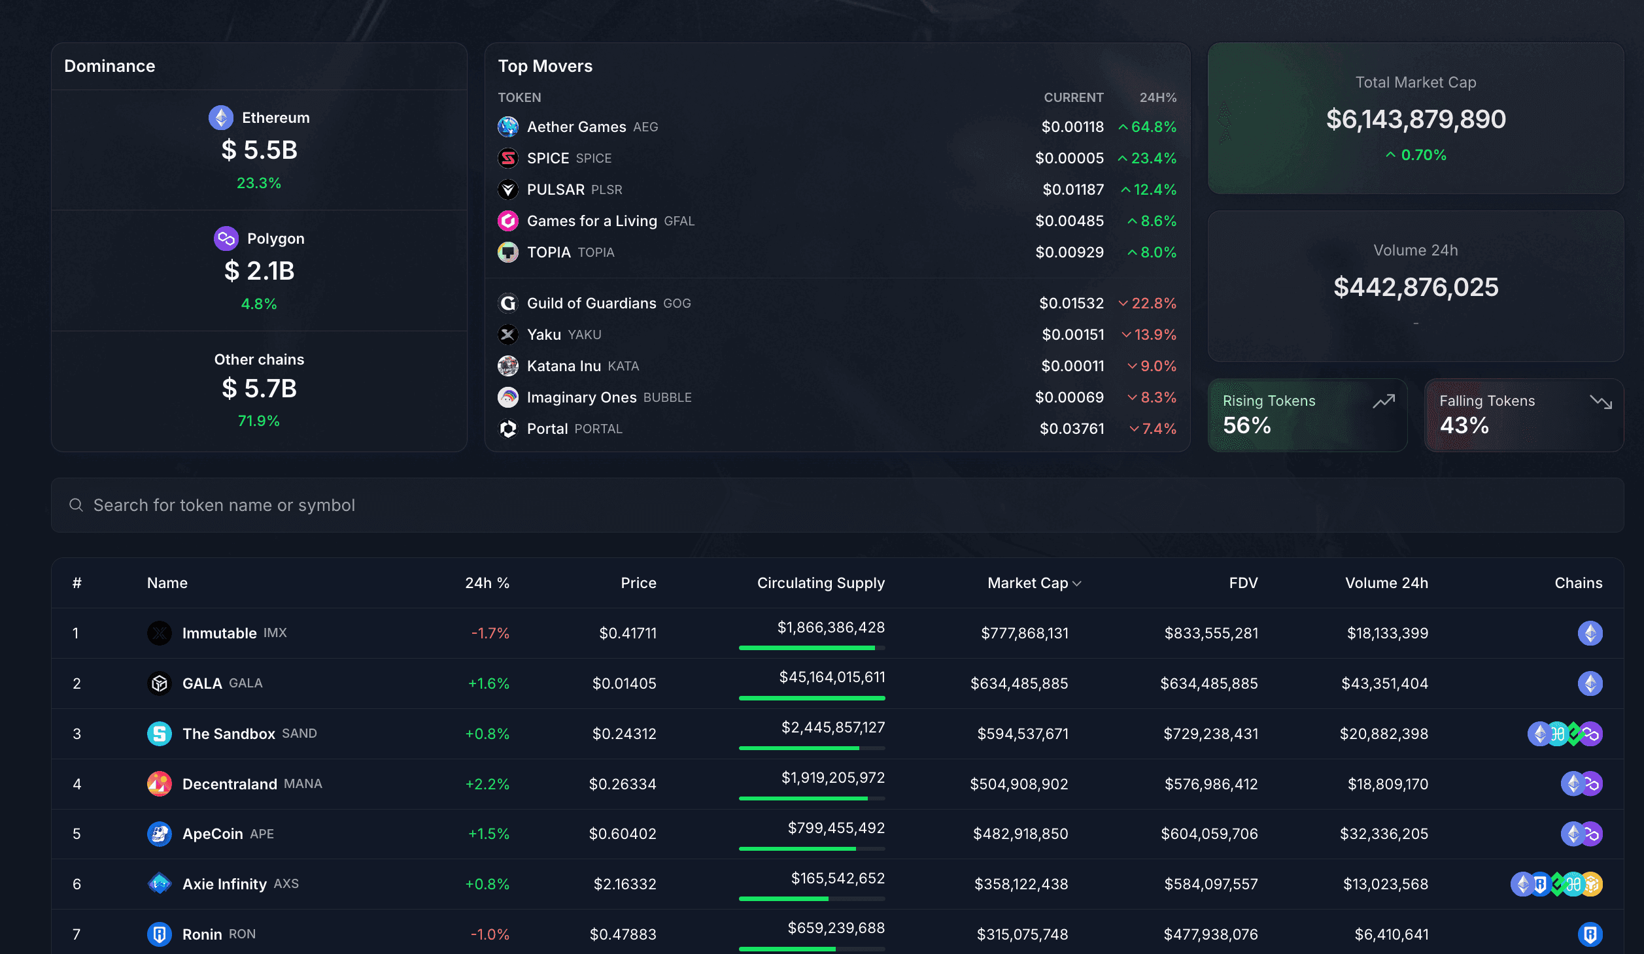Image resolution: width=1644 pixels, height=954 pixels.
Task: Click Polygon 4.8% dominance figure
Action: click(x=259, y=304)
